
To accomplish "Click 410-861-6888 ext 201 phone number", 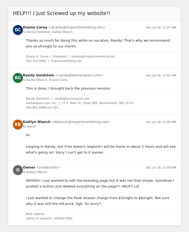I will 42,107.
